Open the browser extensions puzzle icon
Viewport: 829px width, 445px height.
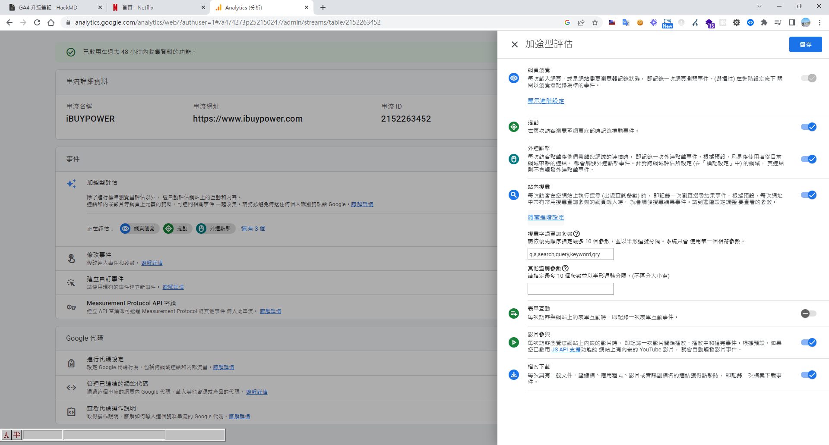(764, 22)
